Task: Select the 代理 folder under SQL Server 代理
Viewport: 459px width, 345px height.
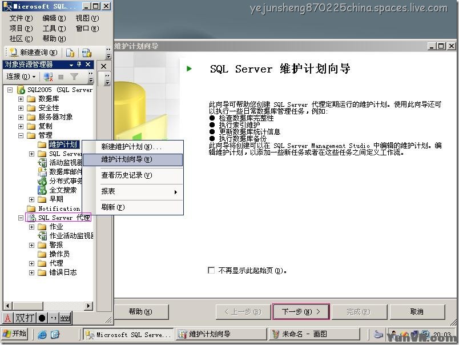Action: [51, 263]
